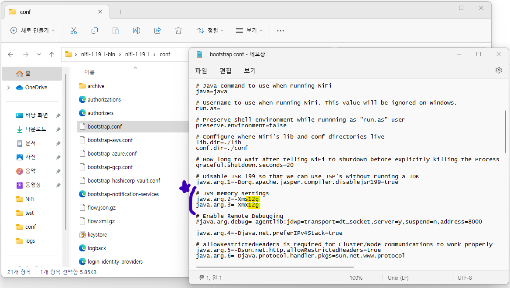Go back with the Explorer back arrow
Screen dimensions: 510x288
10,54
